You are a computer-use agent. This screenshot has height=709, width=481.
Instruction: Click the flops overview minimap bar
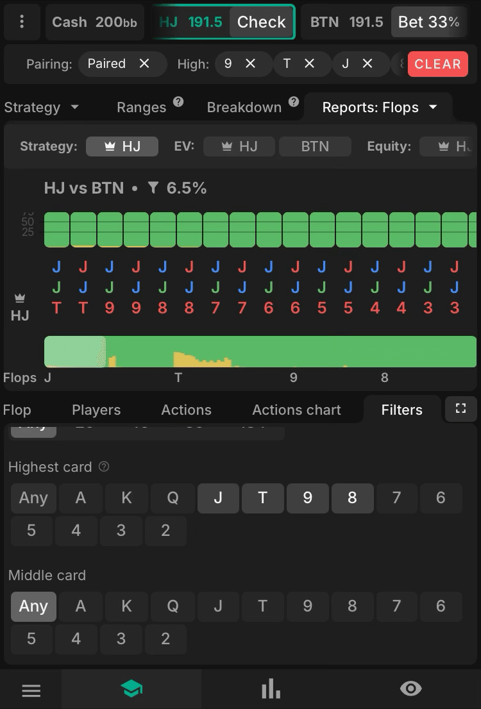click(260, 352)
